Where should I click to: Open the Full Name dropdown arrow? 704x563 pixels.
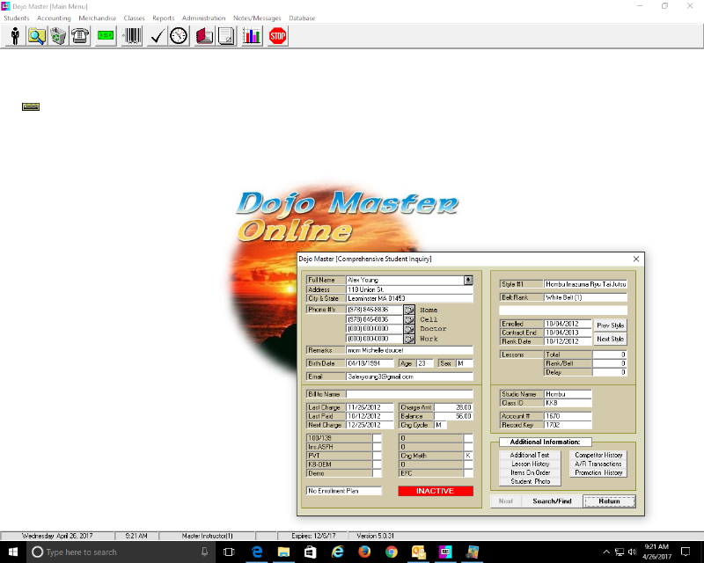tap(468, 280)
